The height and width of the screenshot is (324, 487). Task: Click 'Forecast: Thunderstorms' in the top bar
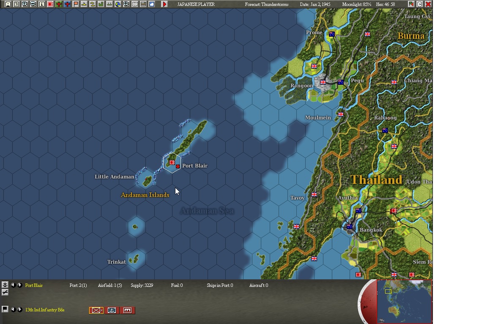(266, 4)
